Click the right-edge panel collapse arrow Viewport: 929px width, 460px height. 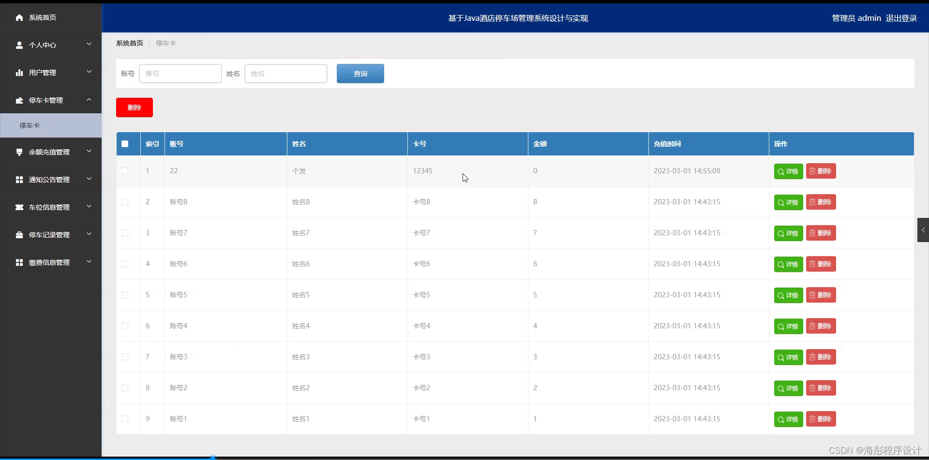pos(923,230)
